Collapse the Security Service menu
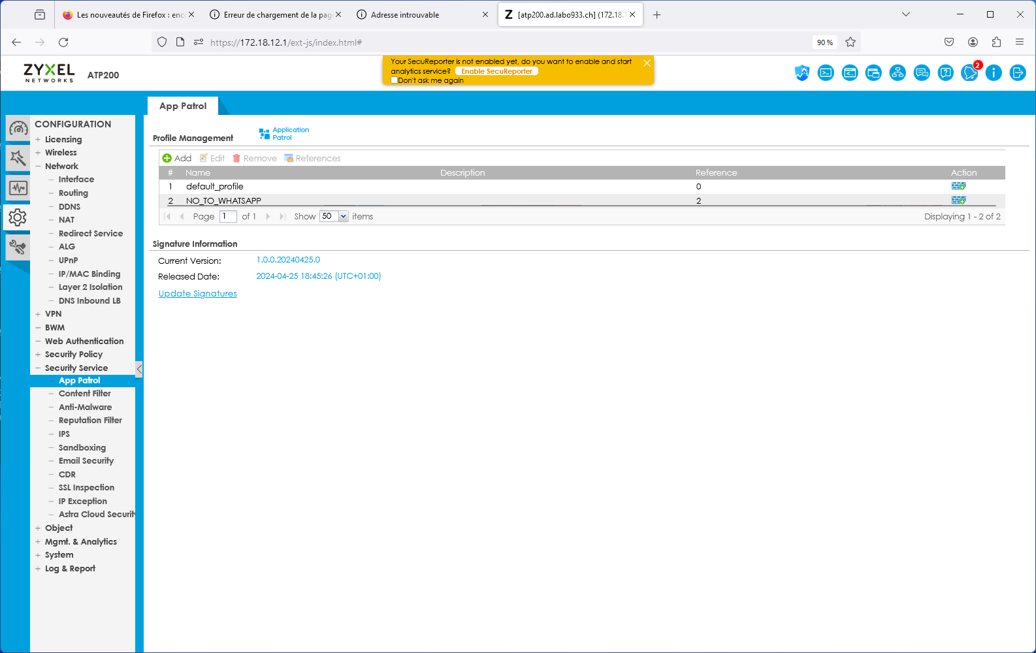Screen dimensions: 1036x653 pos(38,368)
